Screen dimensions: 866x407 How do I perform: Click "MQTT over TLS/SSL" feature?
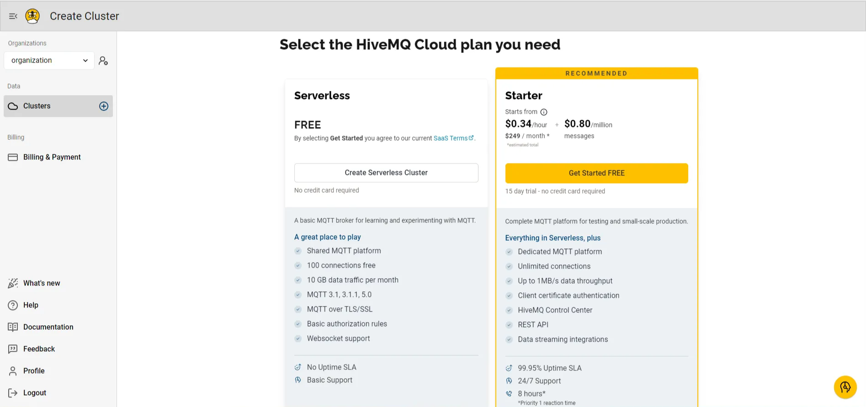pyautogui.click(x=340, y=309)
